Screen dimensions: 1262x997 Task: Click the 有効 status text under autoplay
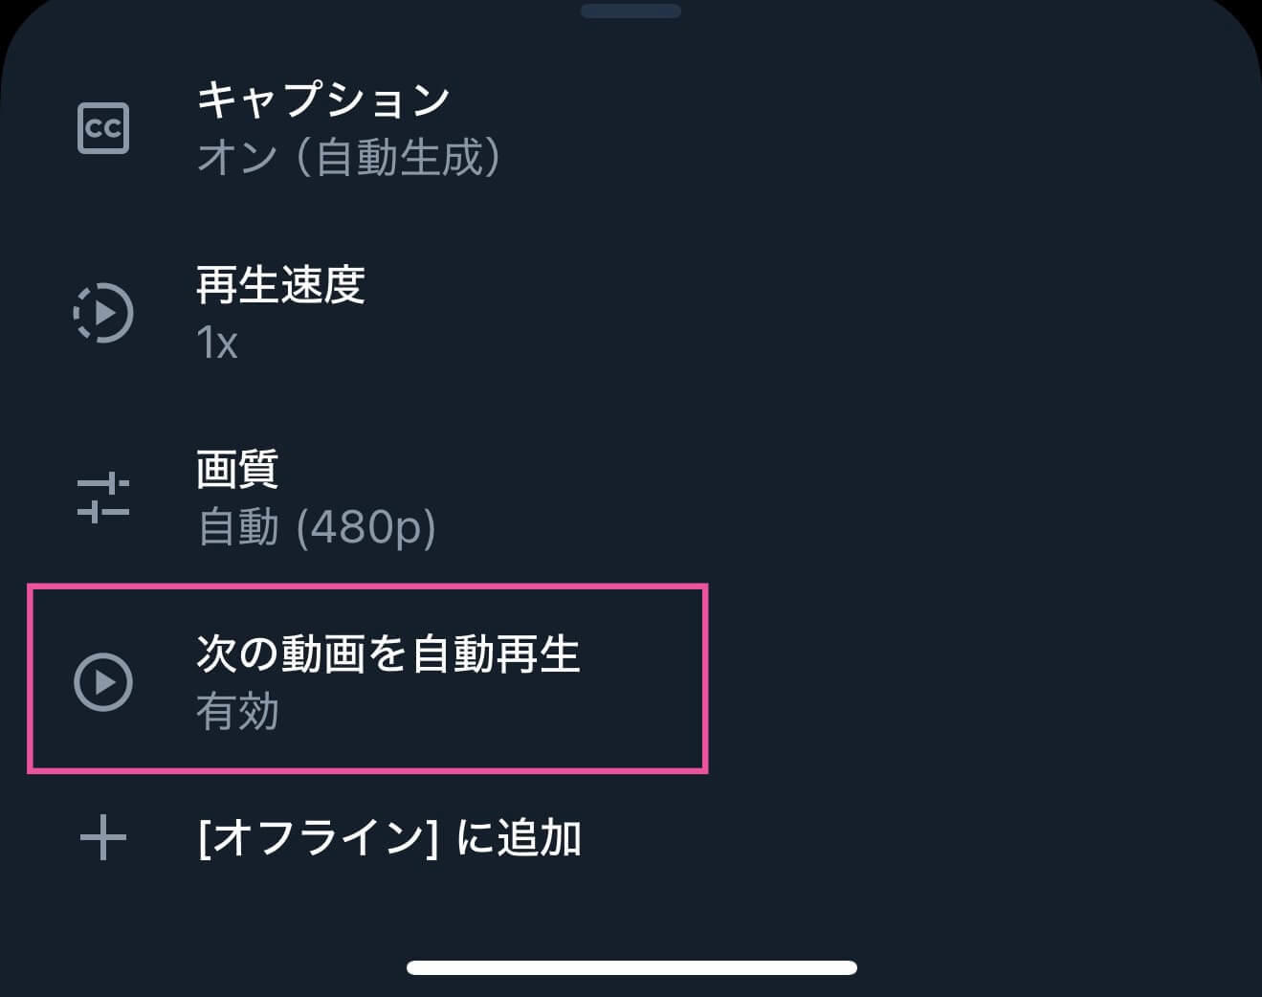(235, 712)
